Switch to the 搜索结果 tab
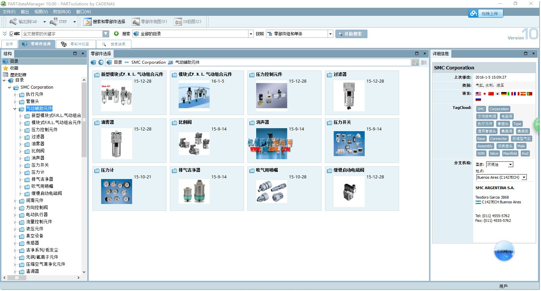This screenshot has height=291, width=541. click(114, 44)
